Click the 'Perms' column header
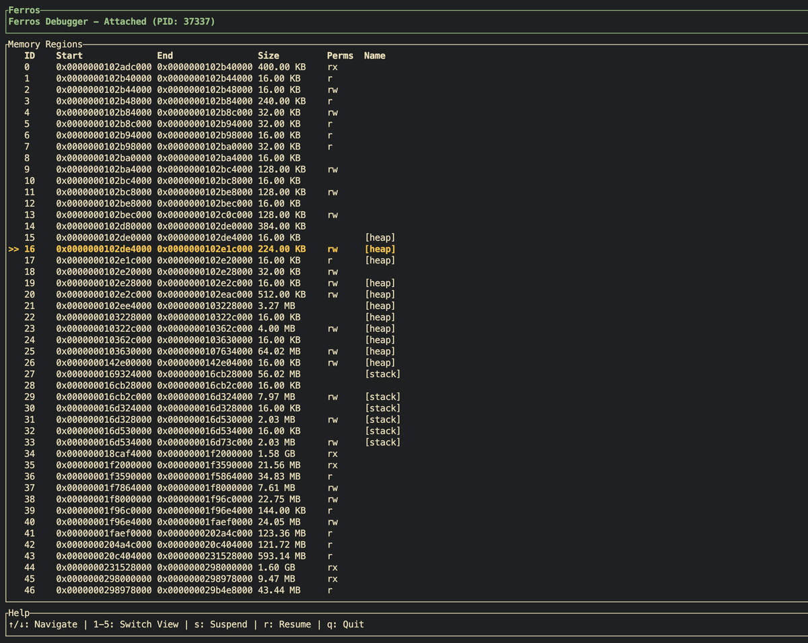The height and width of the screenshot is (643, 808). pos(340,56)
